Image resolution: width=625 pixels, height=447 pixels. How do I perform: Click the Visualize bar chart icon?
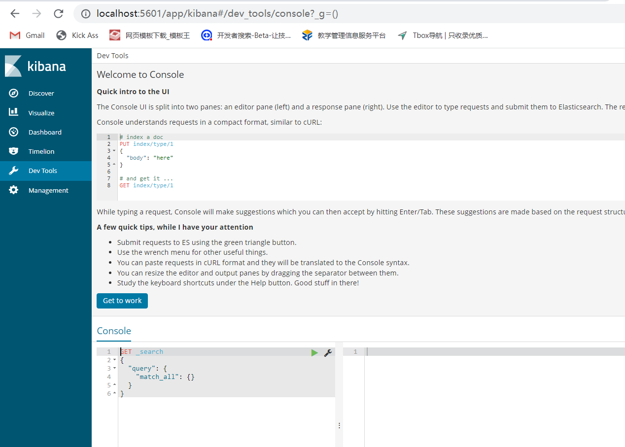[14, 112]
